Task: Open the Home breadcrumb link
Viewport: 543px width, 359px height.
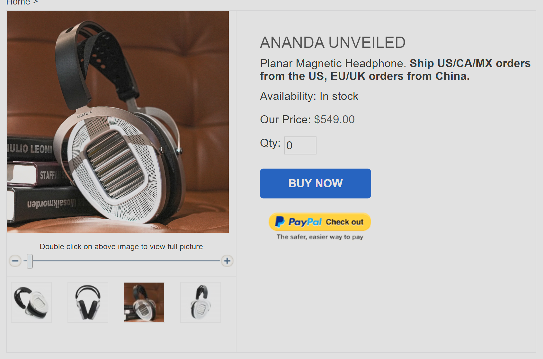Action: [18, 2]
